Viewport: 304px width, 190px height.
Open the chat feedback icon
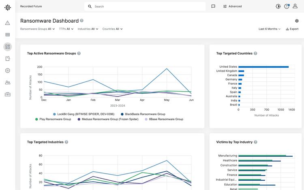tap(213, 6)
